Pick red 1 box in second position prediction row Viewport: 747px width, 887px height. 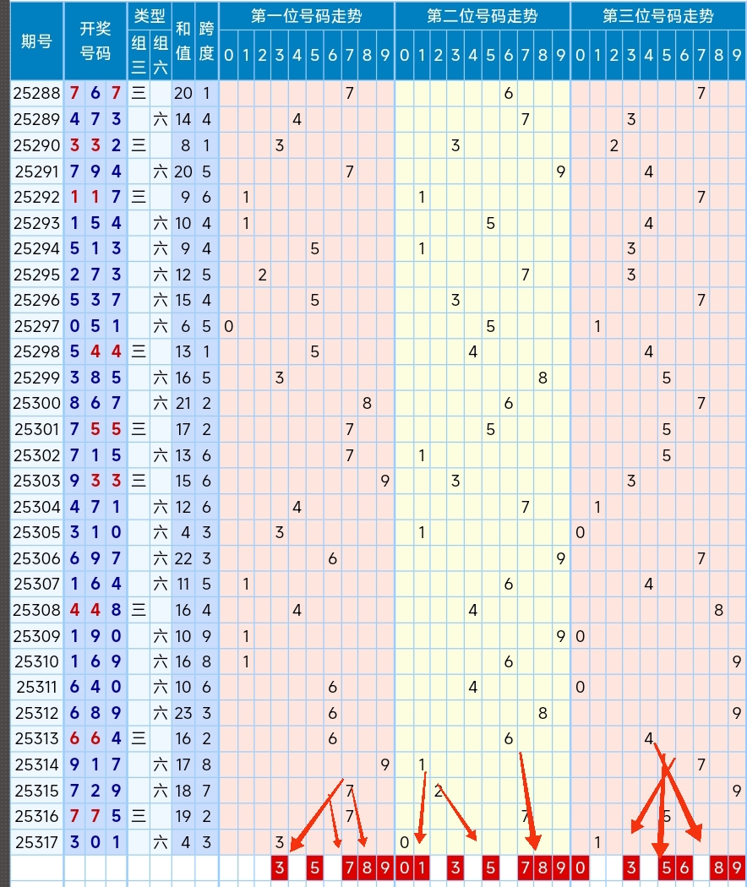click(421, 868)
